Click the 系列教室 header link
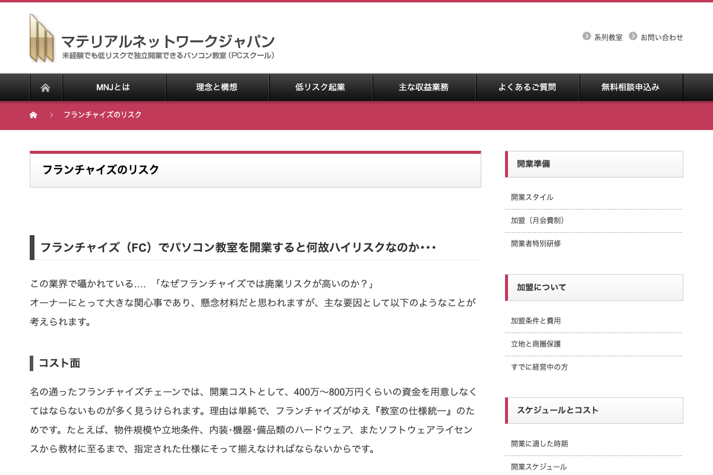Viewport: 713px width, 475px height. click(x=608, y=37)
